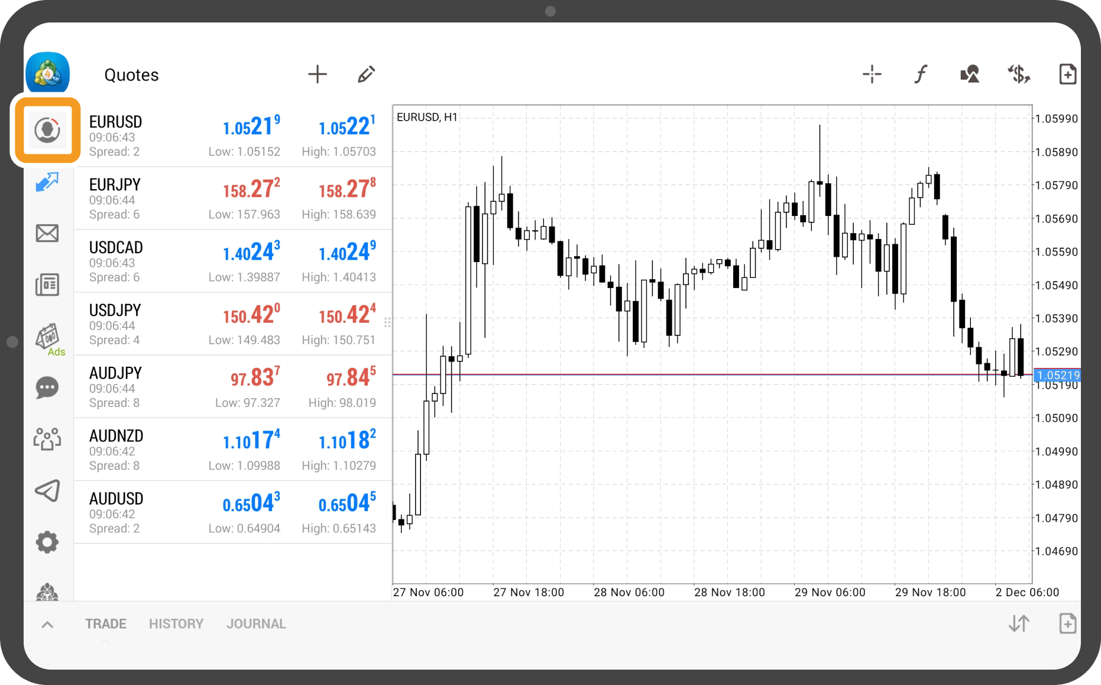Open indicators list with f icon
Image resolution: width=1101 pixels, height=685 pixels.
coord(921,75)
